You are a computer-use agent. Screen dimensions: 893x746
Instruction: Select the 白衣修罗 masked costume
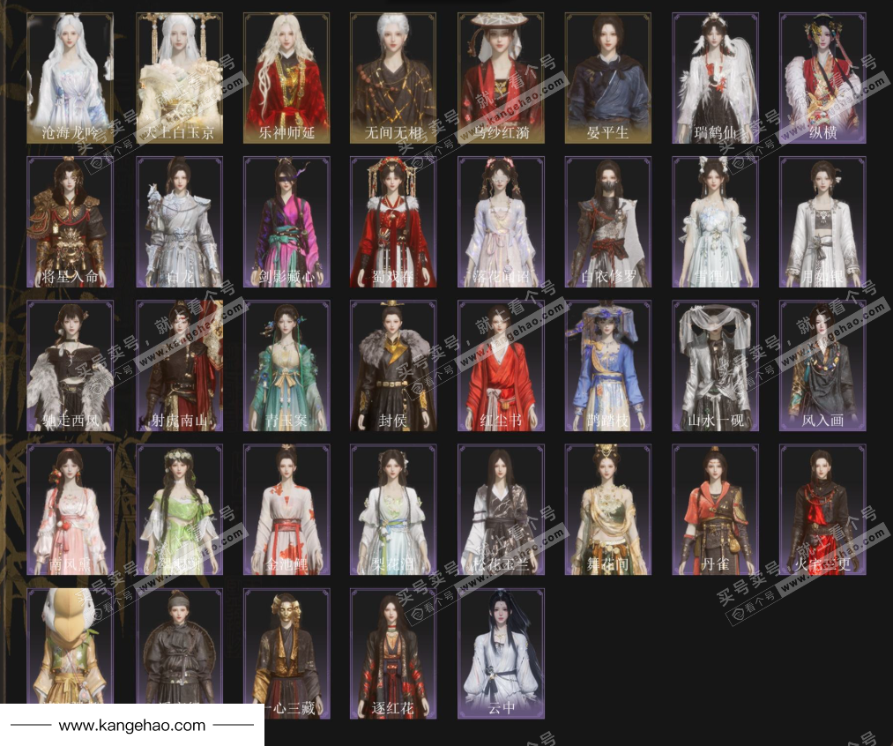pos(608,221)
